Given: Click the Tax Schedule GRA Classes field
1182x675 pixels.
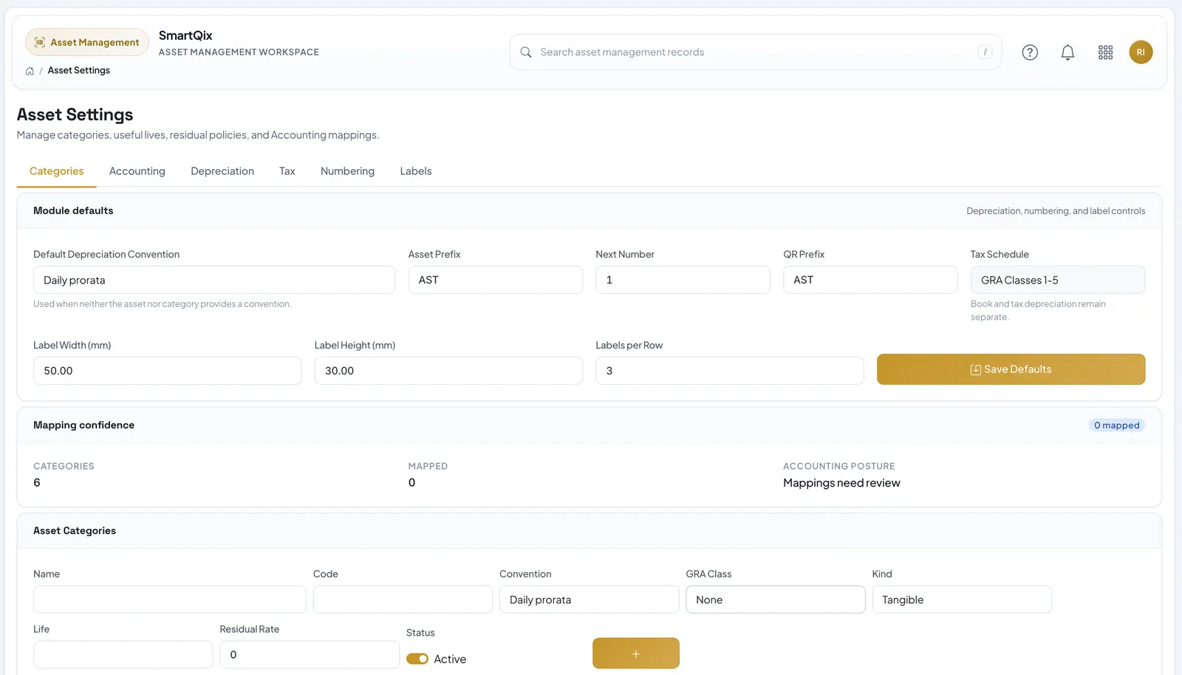Looking at the screenshot, I should pyautogui.click(x=1058, y=280).
